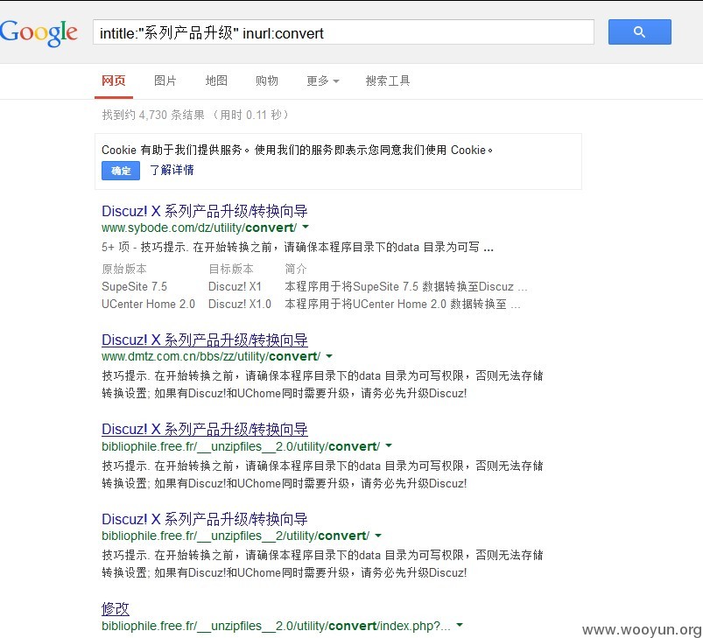Viewport: 703px width, 638px height.
Task: Open Discuz result for __unzipfiles__2.0/utility/convert/
Action: [x=205, y=429]
